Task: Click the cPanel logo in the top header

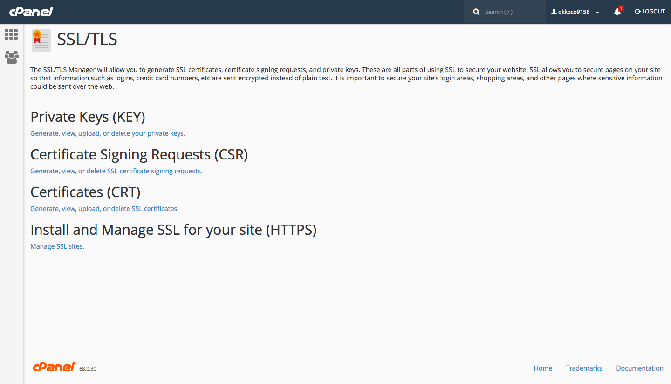Action: click(x=31, y=12)
